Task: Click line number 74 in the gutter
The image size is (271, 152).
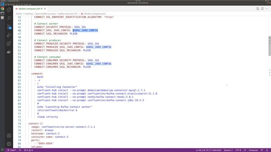Action: coord(19,124)
